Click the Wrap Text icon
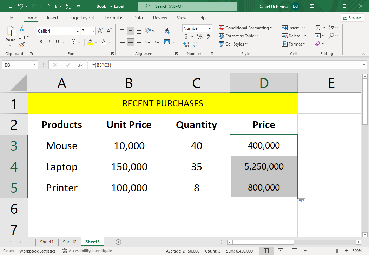Image resolution: width=369 pixels, height=255 pixels. point(167,30)
